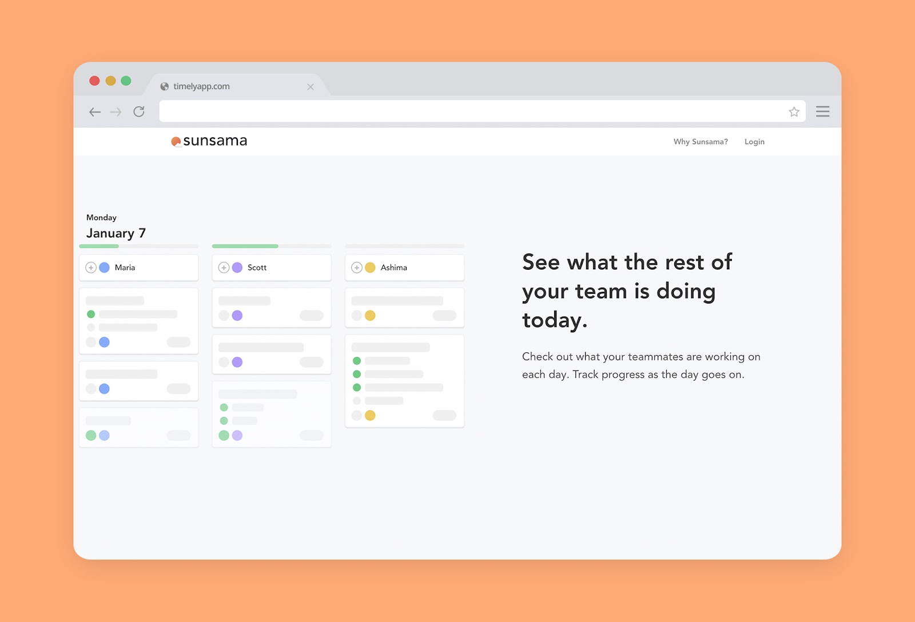
Task: Open the Why Sunsama? menu item
Action: click(x=701, y=141)
